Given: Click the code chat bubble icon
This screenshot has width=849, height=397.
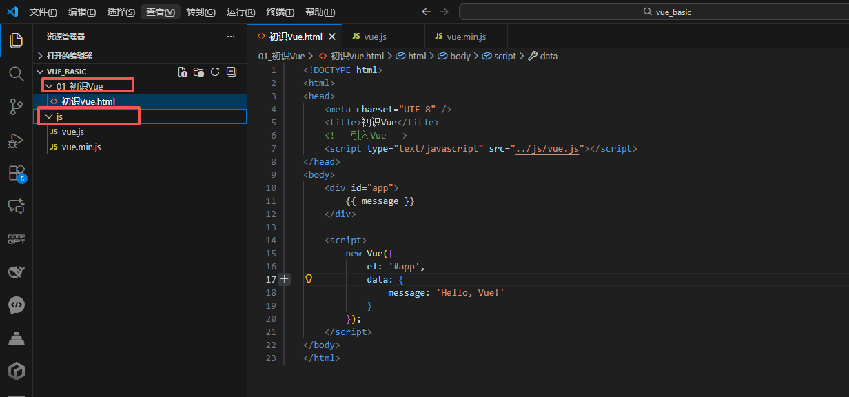Looking at the screenshot, I should 16,305.
